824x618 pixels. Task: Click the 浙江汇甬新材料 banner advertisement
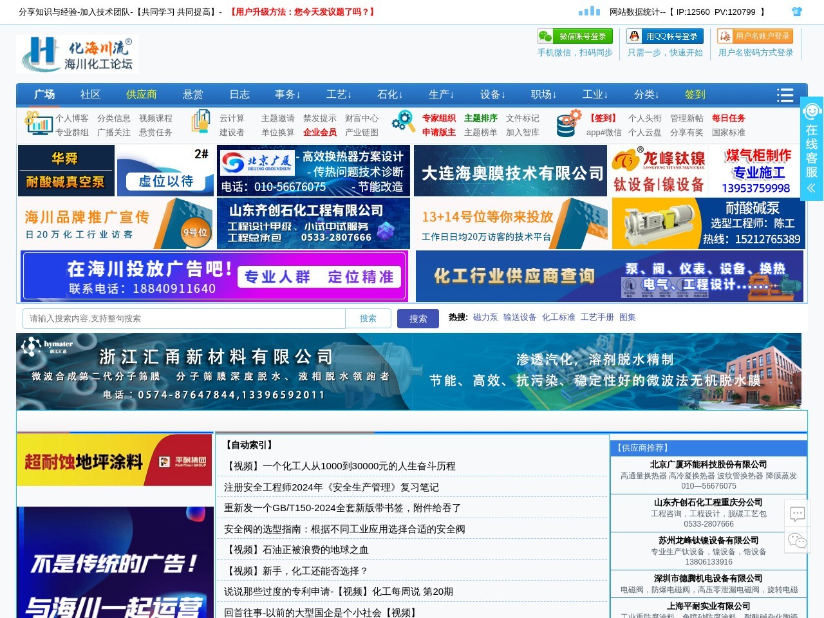[409, 371]
